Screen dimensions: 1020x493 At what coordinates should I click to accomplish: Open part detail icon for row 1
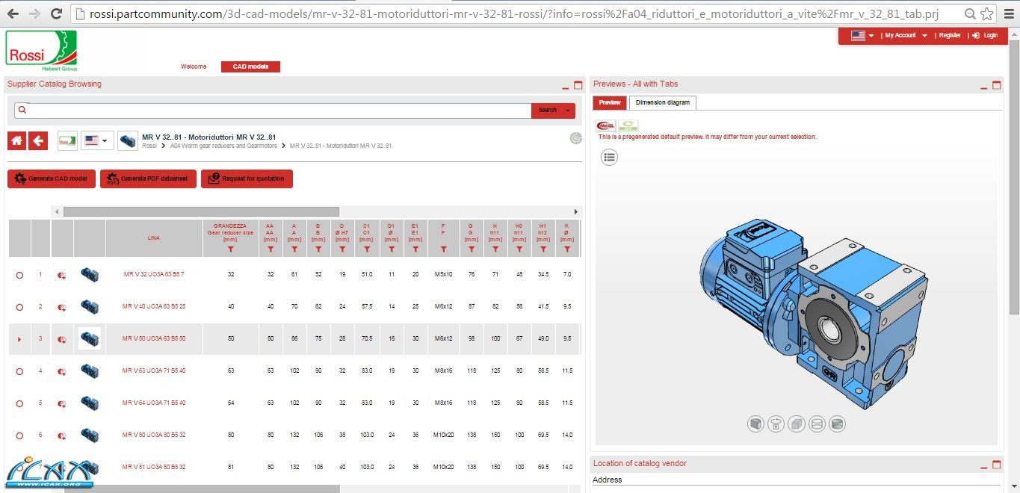62,275
